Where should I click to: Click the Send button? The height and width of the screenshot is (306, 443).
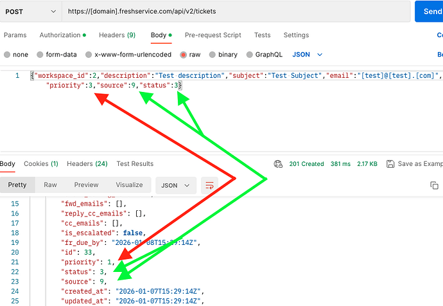tap(431, 12)
